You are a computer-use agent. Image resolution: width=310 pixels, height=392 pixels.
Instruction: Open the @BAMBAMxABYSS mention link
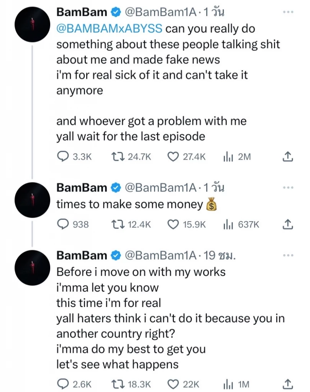(110, 29)
